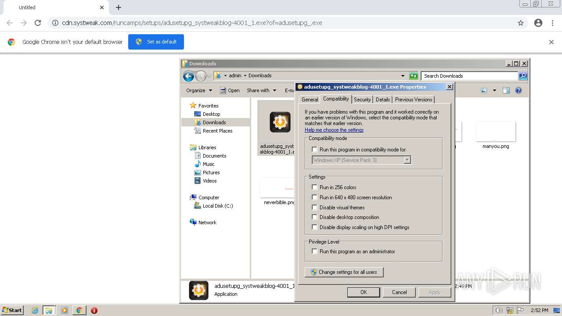562x316 pixels.
Task: Open Chrome profile avatar menu
Action: coord(538,23)
